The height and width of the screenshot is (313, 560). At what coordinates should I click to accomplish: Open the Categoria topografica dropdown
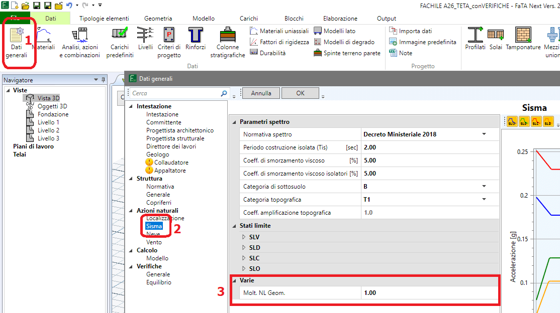pos(484,200)
